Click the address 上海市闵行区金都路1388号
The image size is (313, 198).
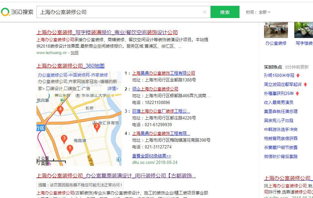(x=170, y=80)
